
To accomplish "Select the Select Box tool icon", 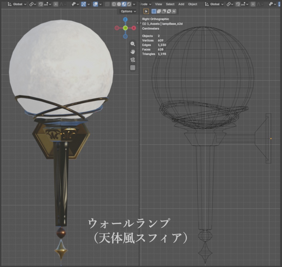I will tap(146, 11).
